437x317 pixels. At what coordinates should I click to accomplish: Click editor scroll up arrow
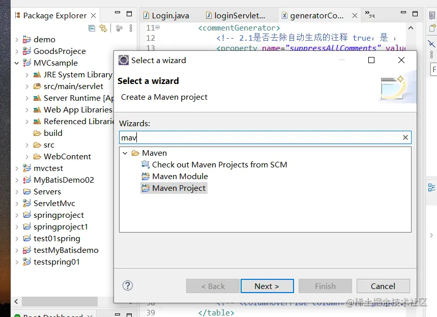pyautogui.click(x=411, y=28)
